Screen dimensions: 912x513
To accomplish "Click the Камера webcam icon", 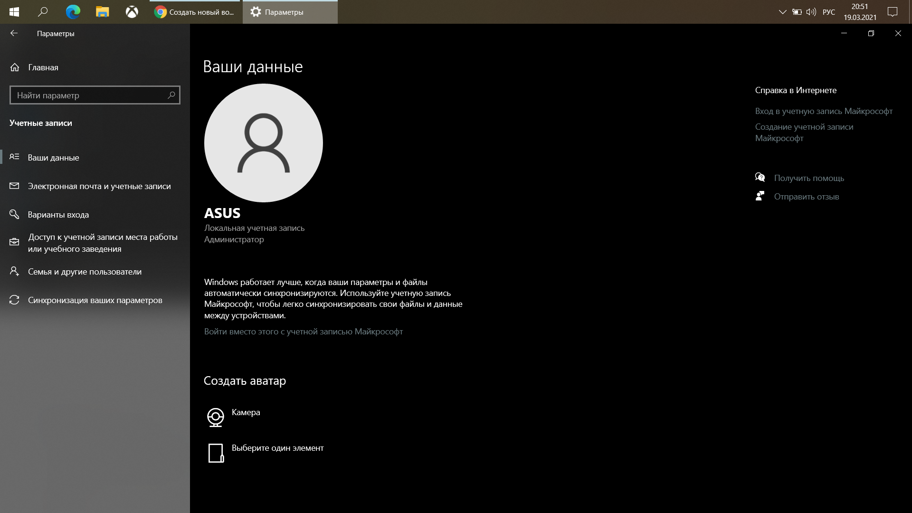I will 216,417.
